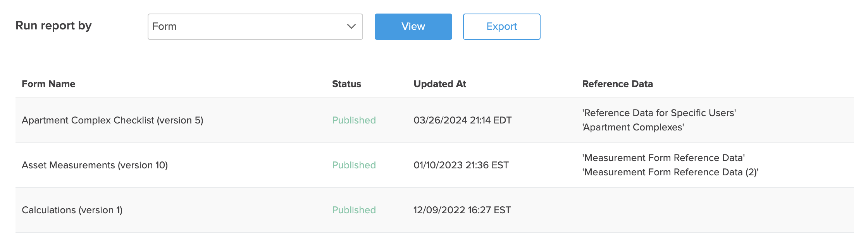The width and height of the screenshot is (868, 233).
Task: Click the Reference Data column header
Action: 617,84
